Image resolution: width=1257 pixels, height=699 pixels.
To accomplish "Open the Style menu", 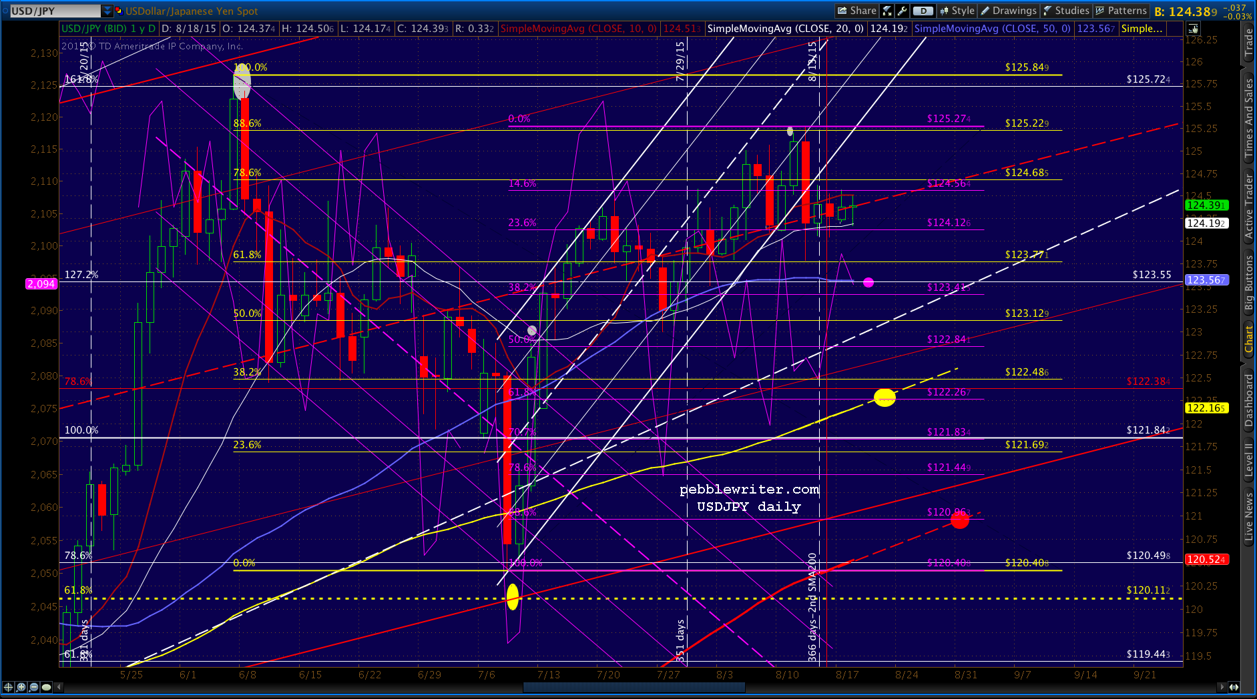I will pos(957,11).
